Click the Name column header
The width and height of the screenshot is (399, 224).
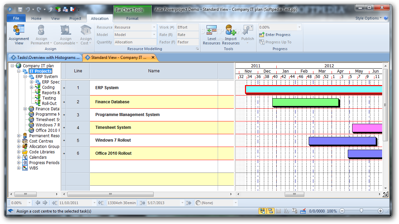pos(154,71)
